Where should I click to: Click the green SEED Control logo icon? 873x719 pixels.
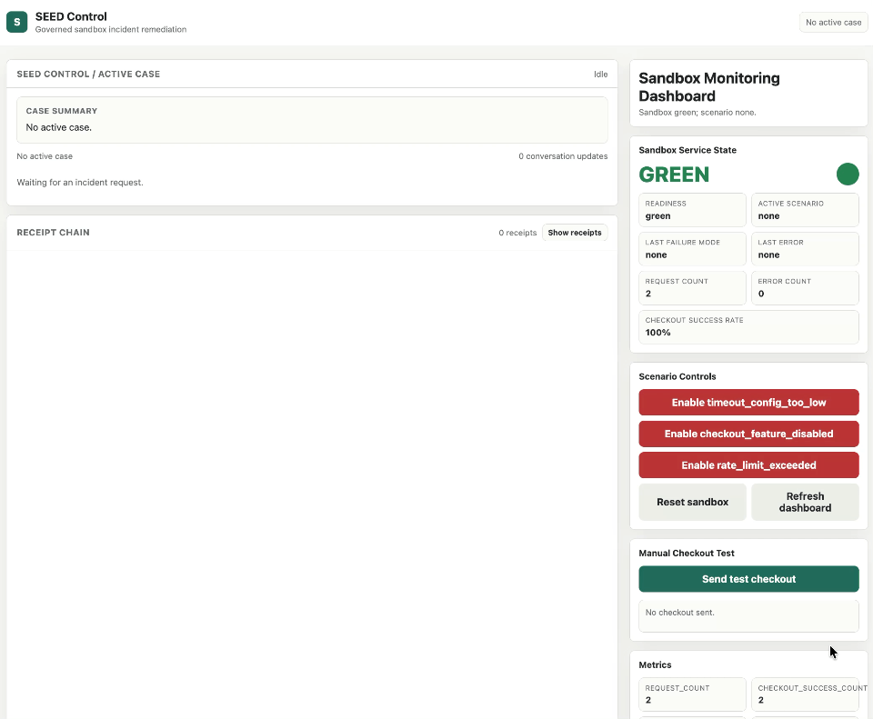tap(16, 22)
